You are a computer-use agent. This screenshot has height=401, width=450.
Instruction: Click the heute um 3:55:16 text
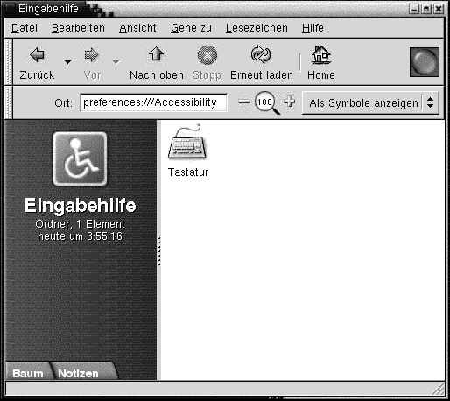point(80,236)
